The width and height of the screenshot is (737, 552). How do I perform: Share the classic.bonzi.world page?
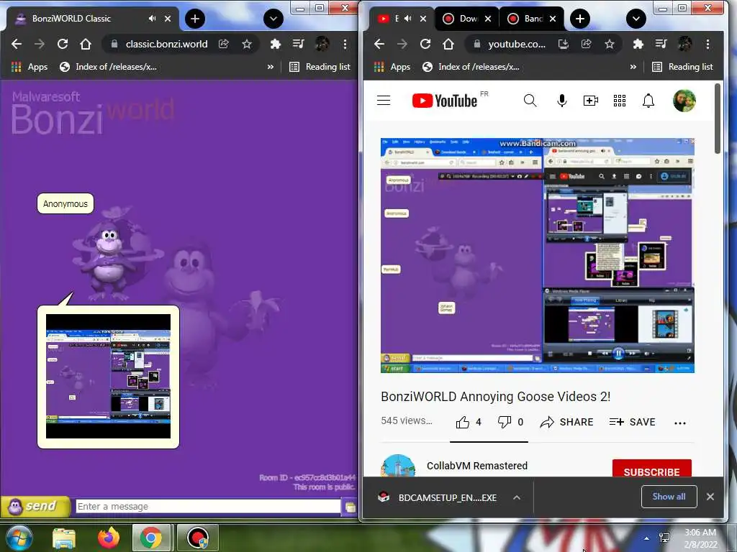point(224,44)
